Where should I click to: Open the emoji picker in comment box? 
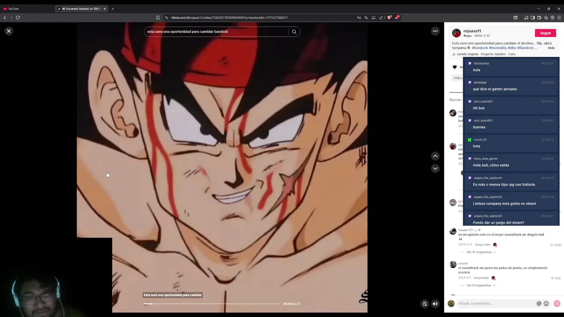tap(546, 303)
